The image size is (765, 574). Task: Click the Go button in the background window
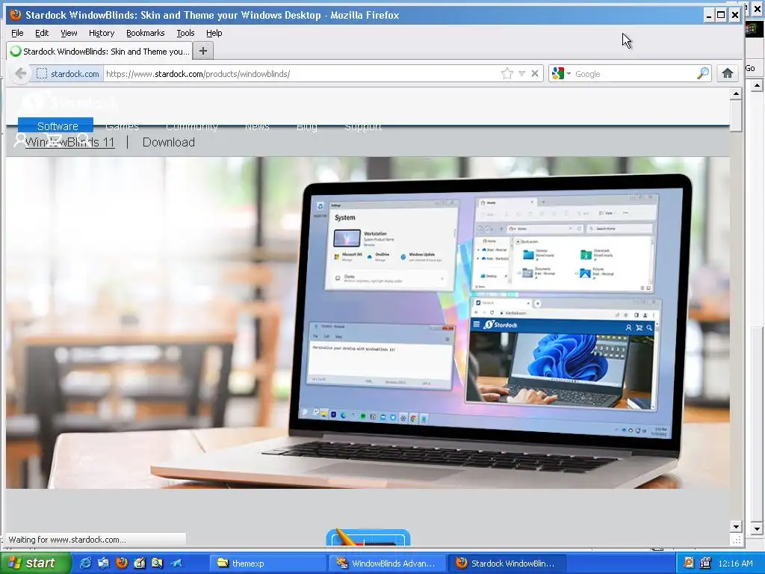pos(750,68)
